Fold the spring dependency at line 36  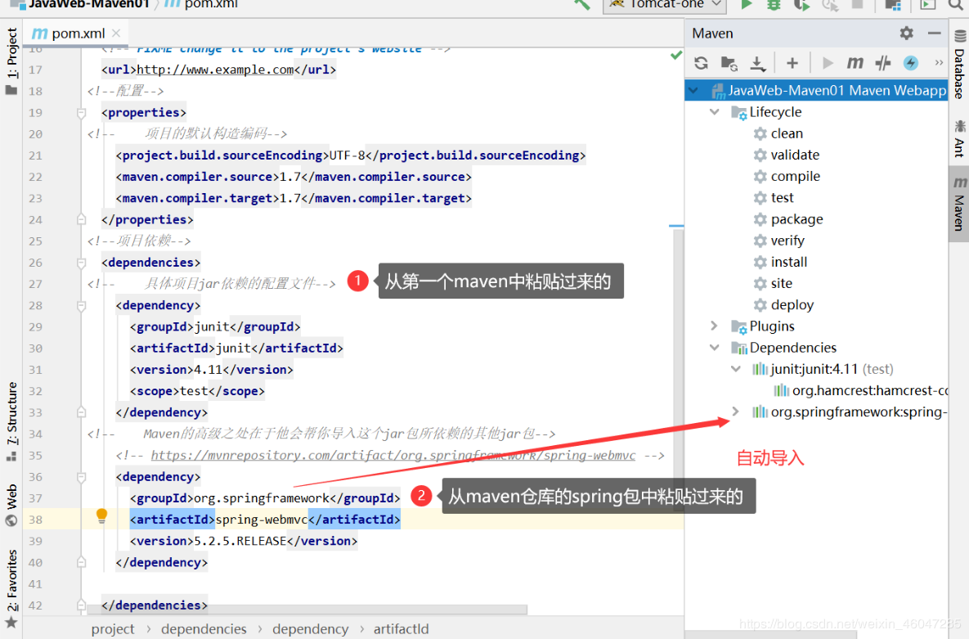coord(81,477)
